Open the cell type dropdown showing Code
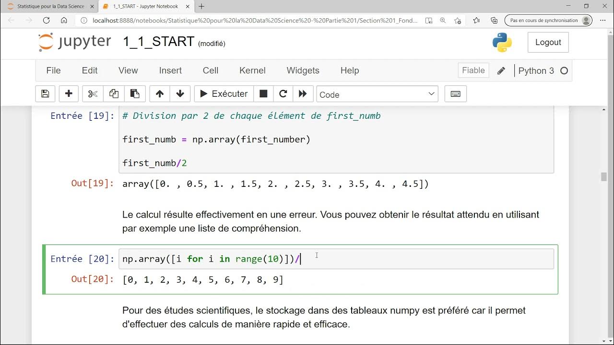 click(x=377, y=94)
